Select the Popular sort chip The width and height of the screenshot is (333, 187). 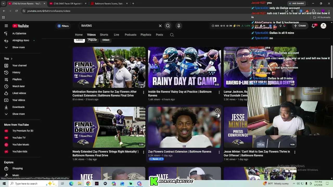pos(93,40)
